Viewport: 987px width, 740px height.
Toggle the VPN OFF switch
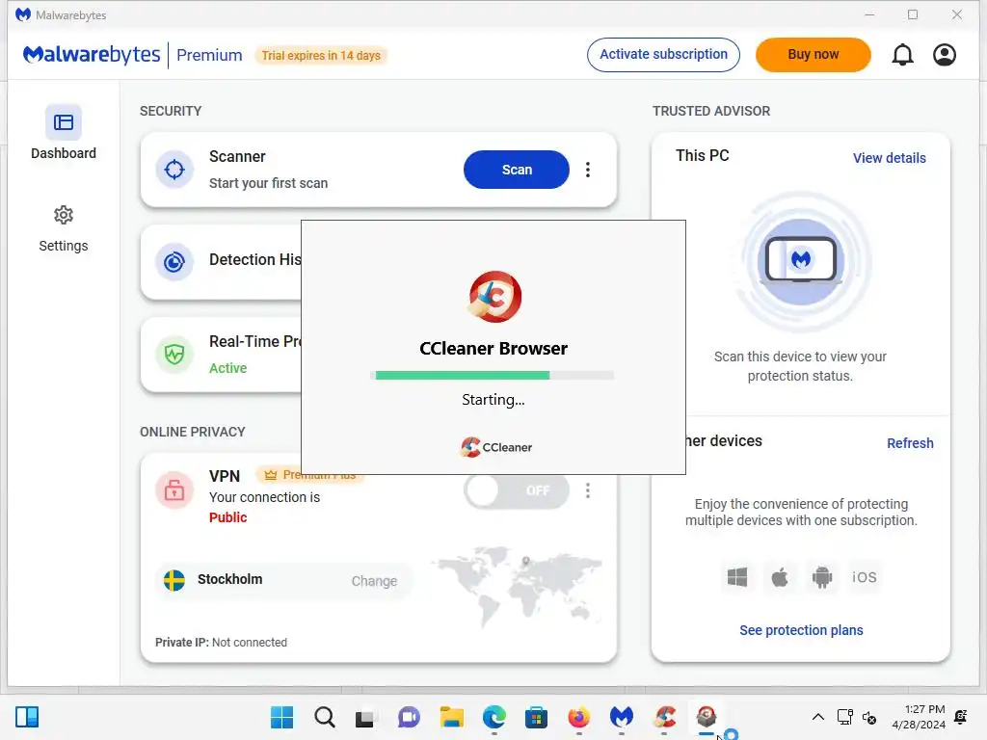(517, 490)
